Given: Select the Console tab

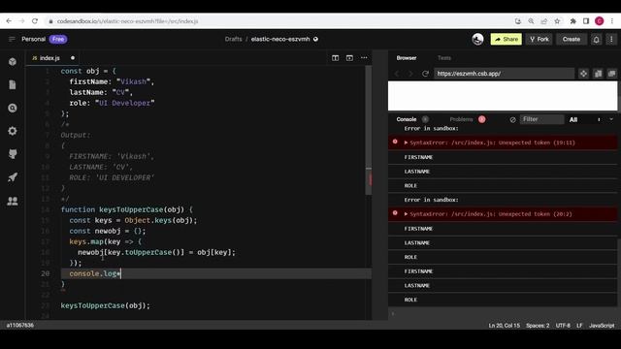Looking at the screenshot, I should [x=407, y=119].
